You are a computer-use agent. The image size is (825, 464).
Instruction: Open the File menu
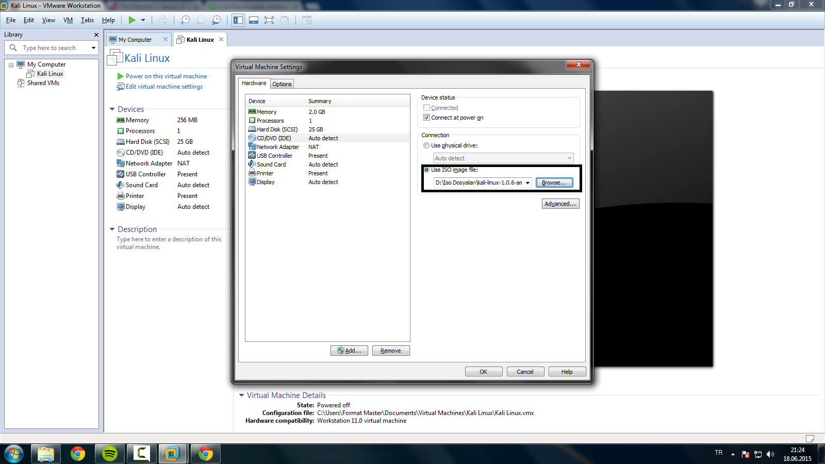tap(11, 20)
